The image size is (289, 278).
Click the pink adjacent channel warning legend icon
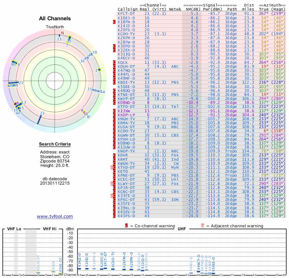pos(203,226)
